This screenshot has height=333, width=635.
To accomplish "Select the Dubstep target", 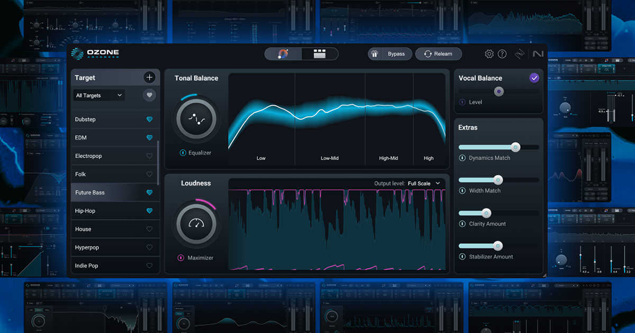I will (114, 119).
